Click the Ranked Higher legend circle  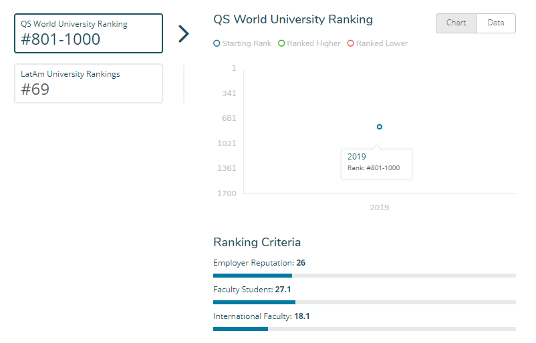(x=281, y=43)
